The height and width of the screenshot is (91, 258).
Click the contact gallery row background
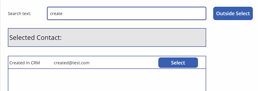[x=107, y=62]
